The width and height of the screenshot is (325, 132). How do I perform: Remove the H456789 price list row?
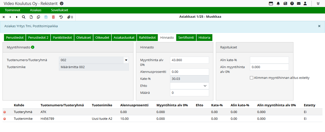(x=5, y=119)
